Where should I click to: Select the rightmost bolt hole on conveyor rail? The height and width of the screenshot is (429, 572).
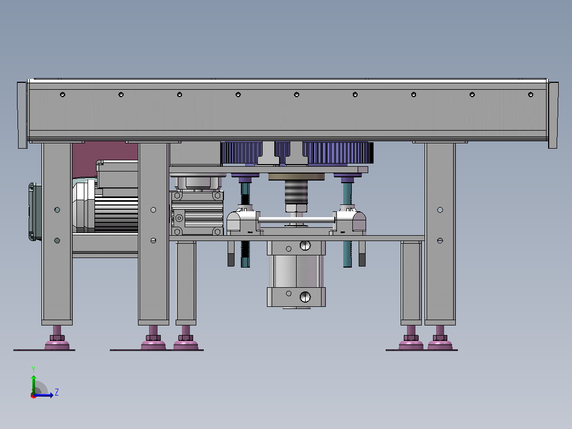tap(531, 95)
